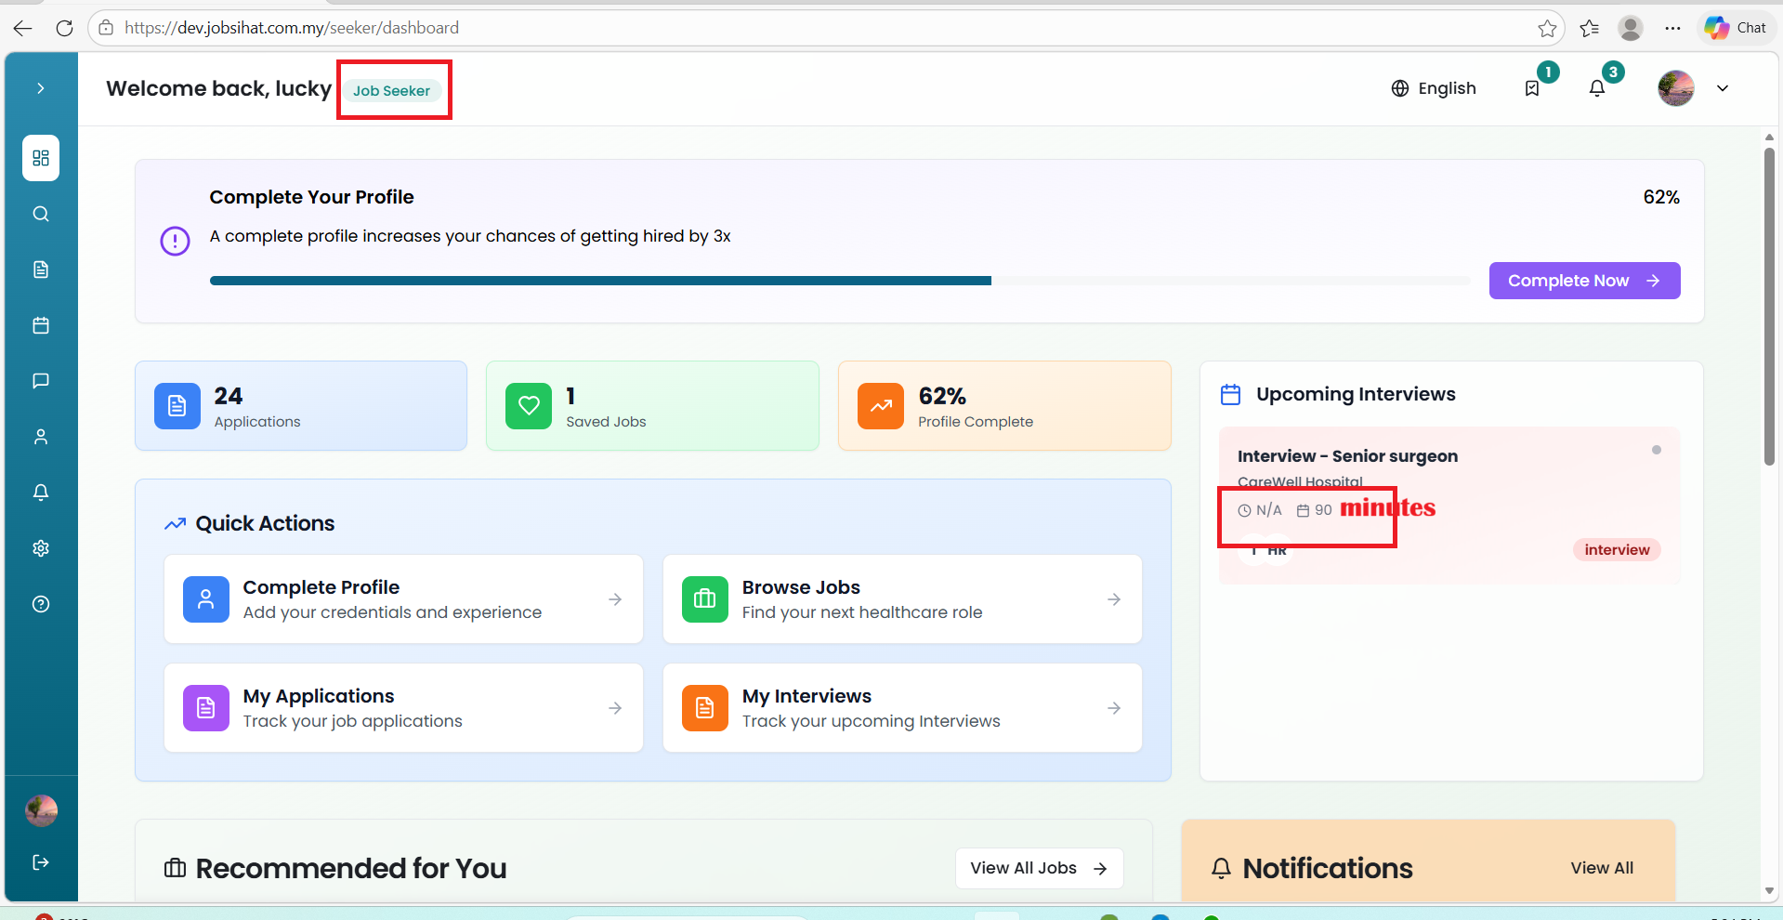Open the notifications bell in header
Viewport: 1783px width, 920px height.
[1596, 88]
